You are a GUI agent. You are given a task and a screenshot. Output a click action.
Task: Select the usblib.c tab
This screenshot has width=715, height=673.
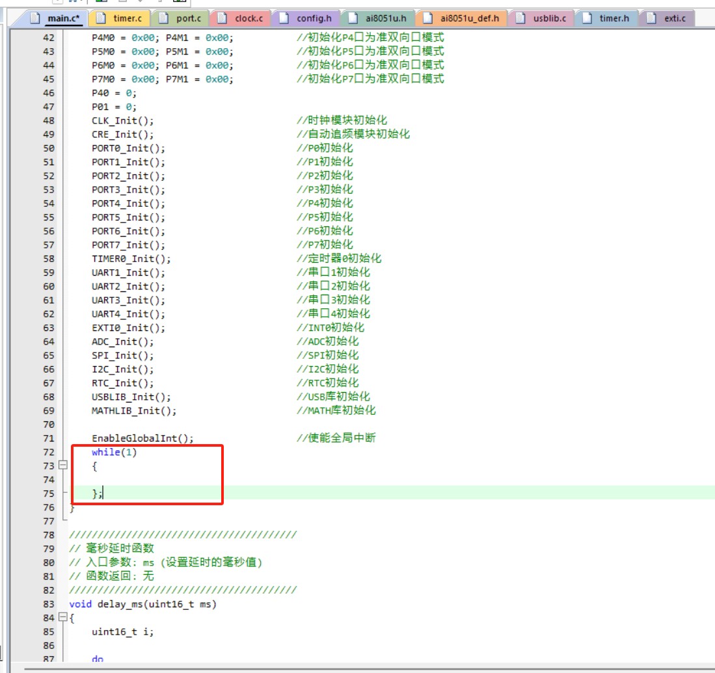click(549, 18)
